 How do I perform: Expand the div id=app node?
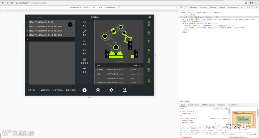click(184, 23)
